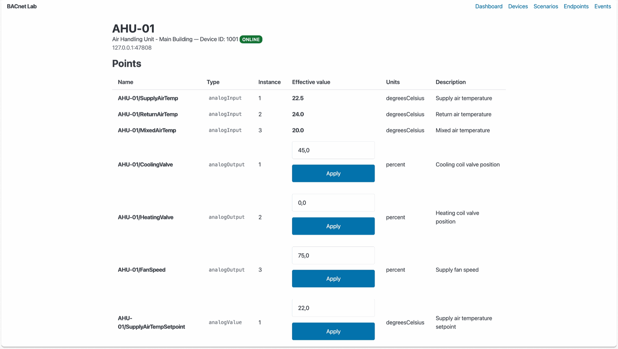The width and height of the screenshot is (618, 349).
Task: Open the Scenarios nav link
Action: tap(546, 6)
